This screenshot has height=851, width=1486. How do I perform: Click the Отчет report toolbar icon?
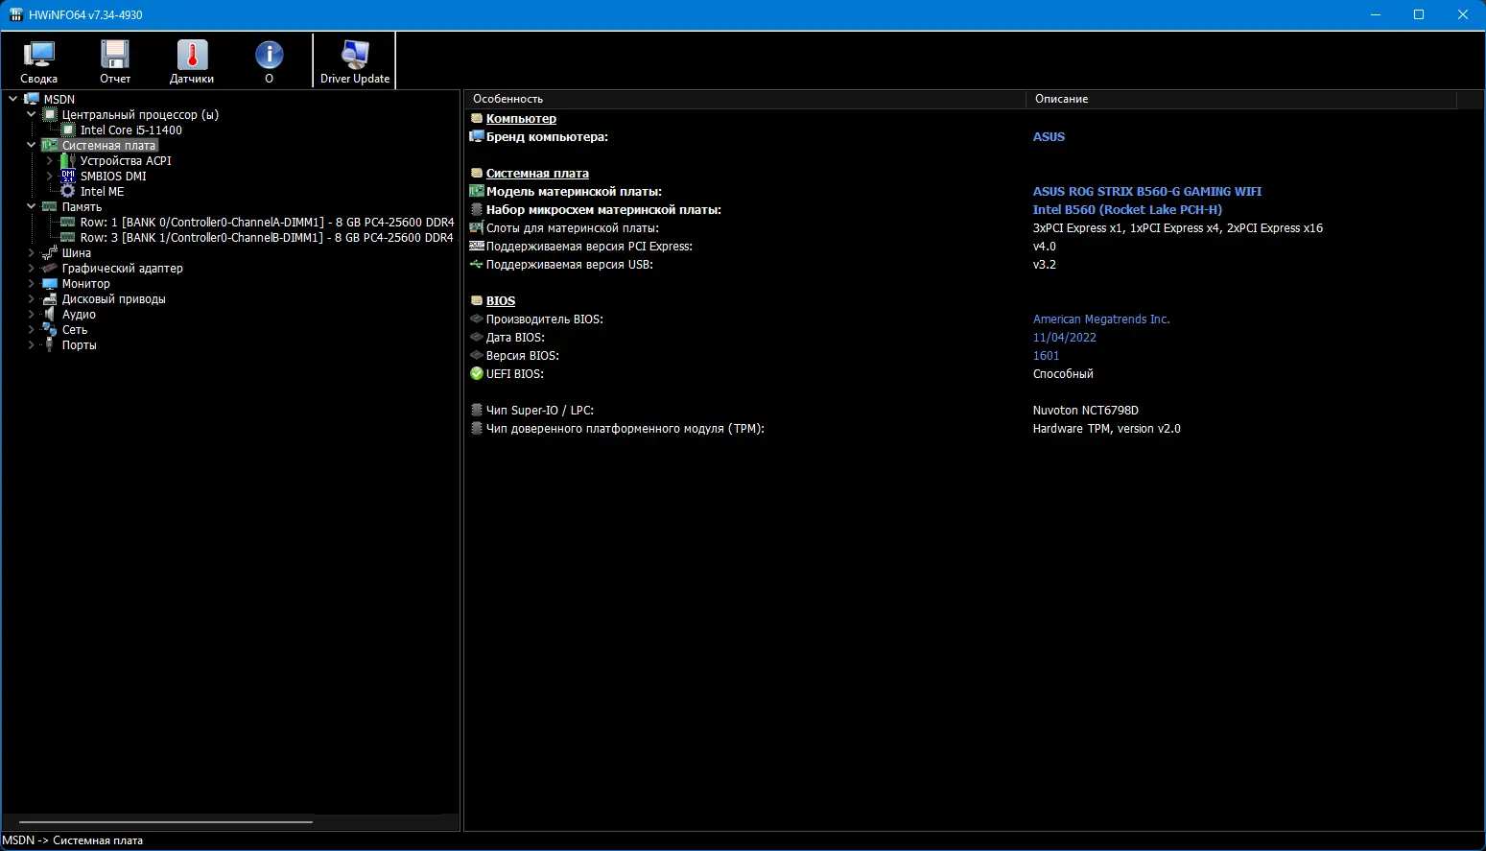(115, 55)
